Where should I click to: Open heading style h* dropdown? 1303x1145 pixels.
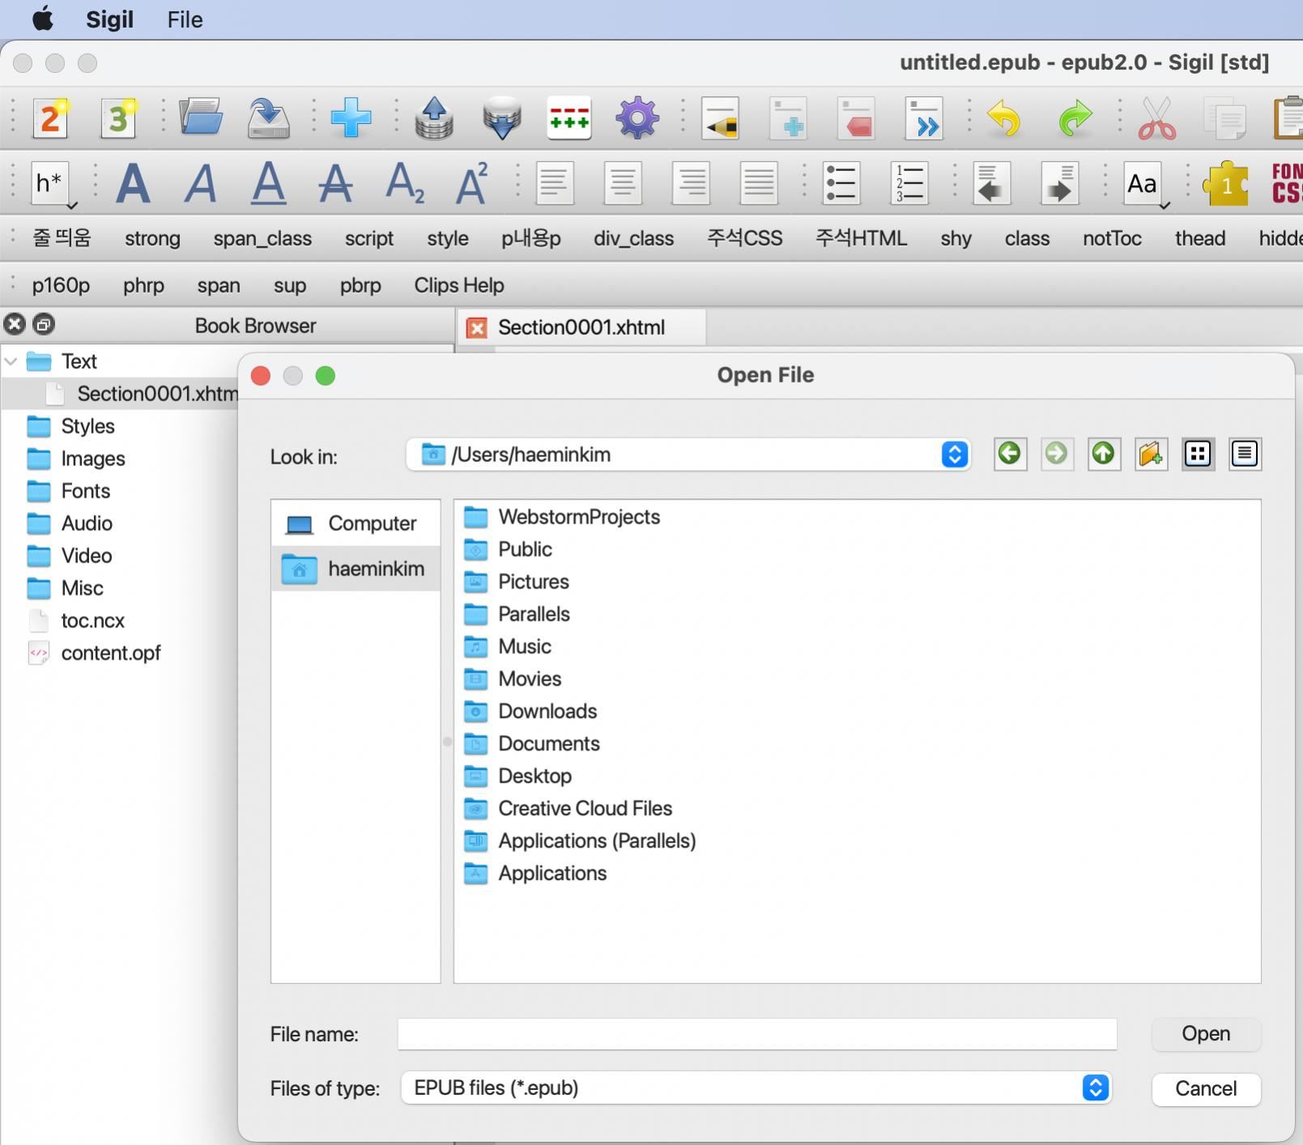(53, 185)
